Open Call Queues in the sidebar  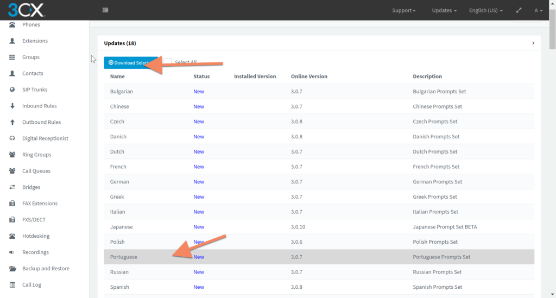(x=36, y=171)
